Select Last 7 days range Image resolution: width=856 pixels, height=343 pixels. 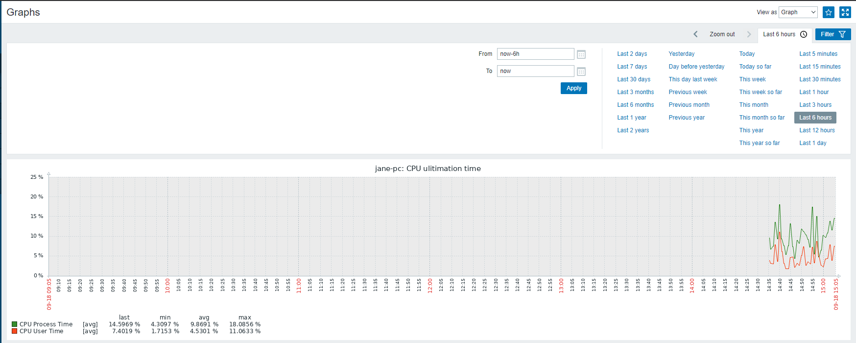(x=632, y=67)
